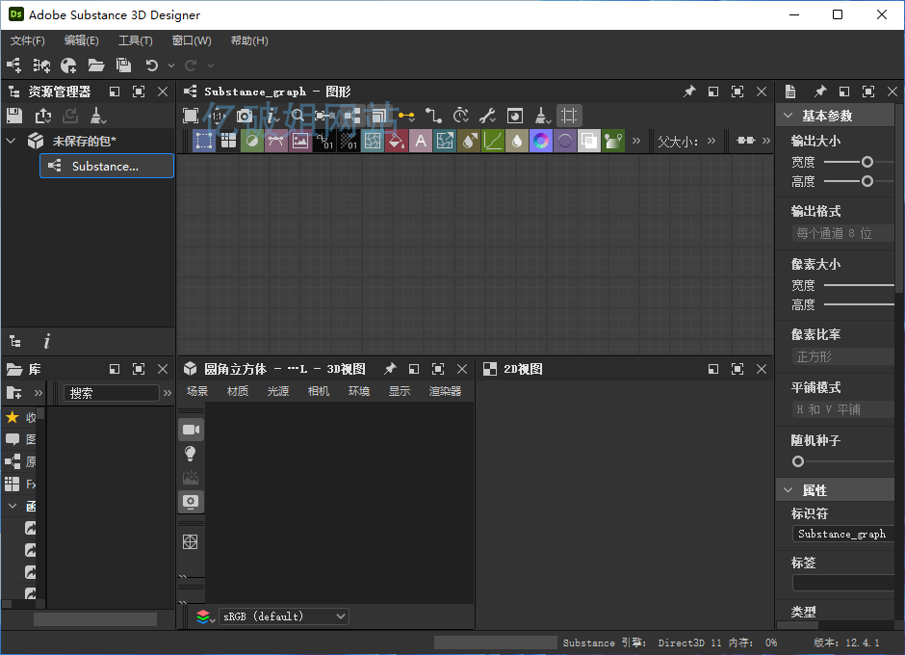Maximize the 2D view panel with the expand icon
905x655 pixels.
click(x=737, y=369)
